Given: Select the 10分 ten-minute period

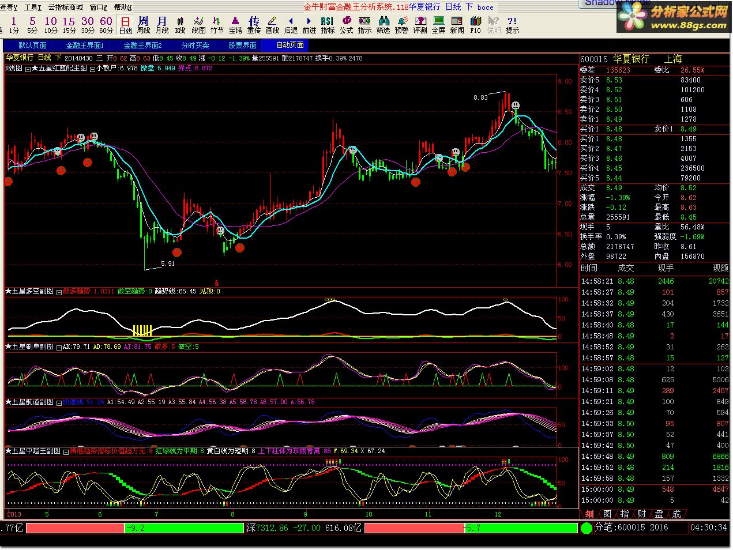Looking at the screenshot, I should [x=51, y=25].
